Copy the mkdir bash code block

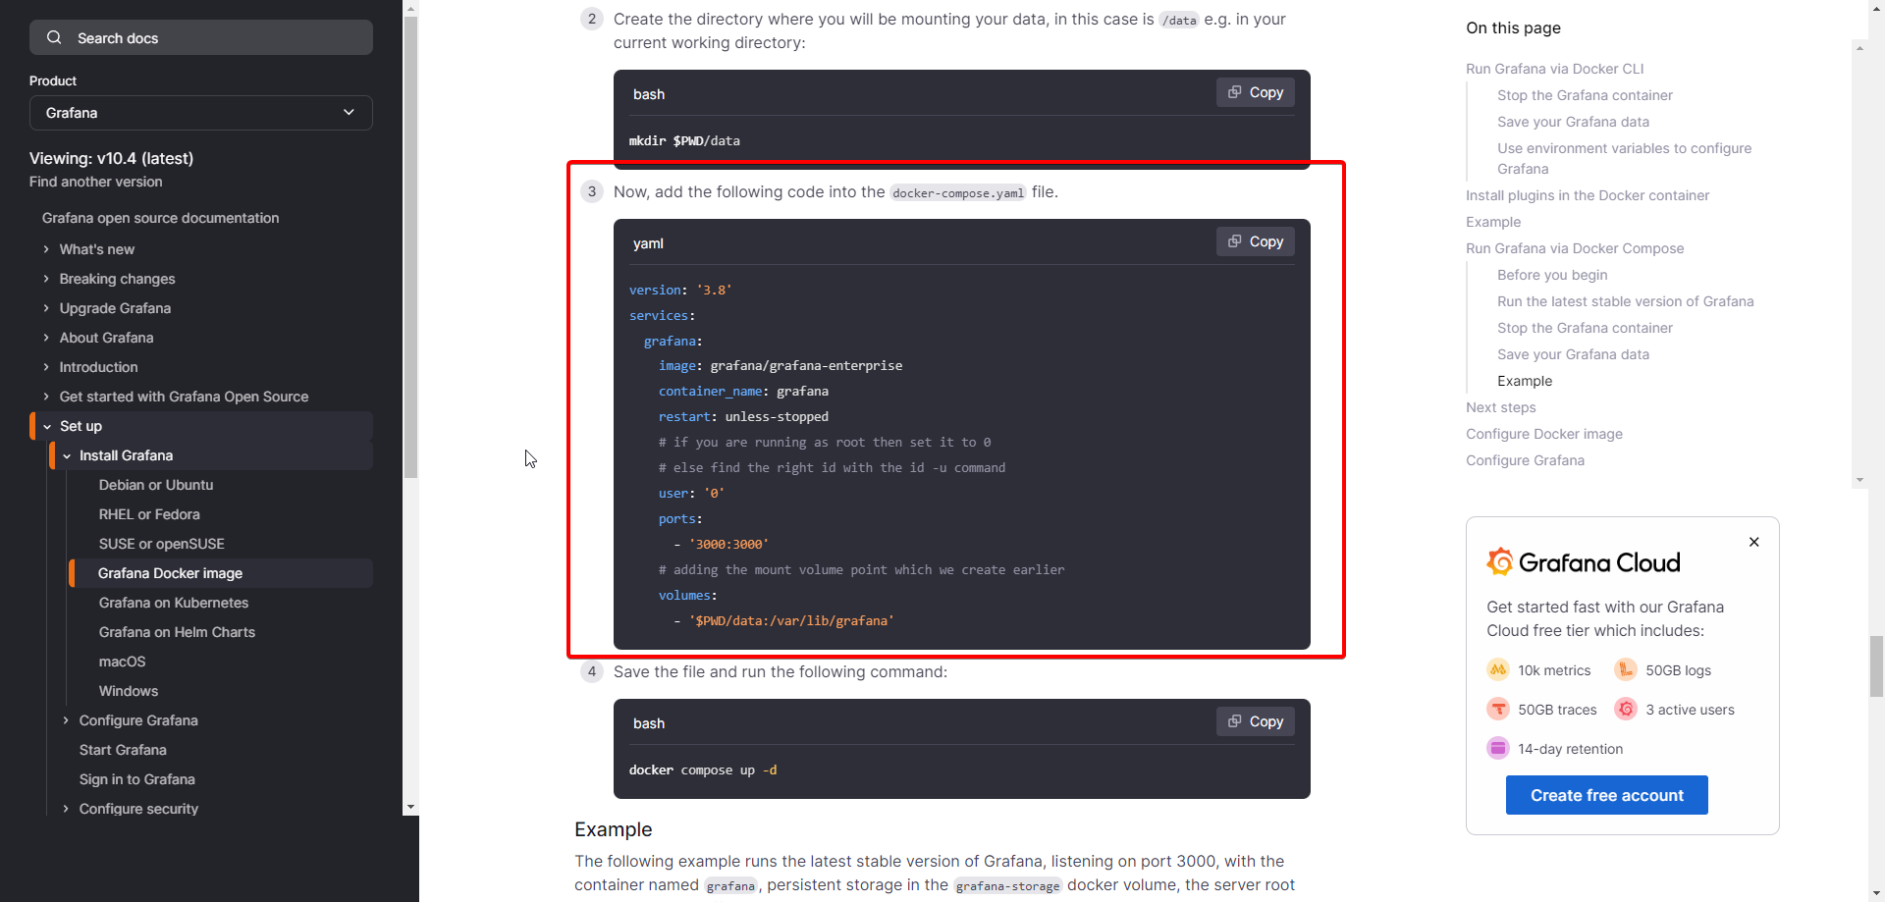[x=1255, y=92]
